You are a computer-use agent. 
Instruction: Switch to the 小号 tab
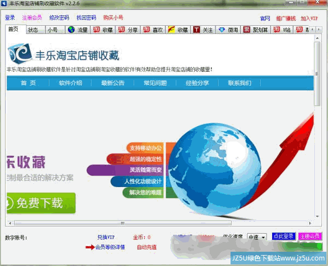coord(55,30)
